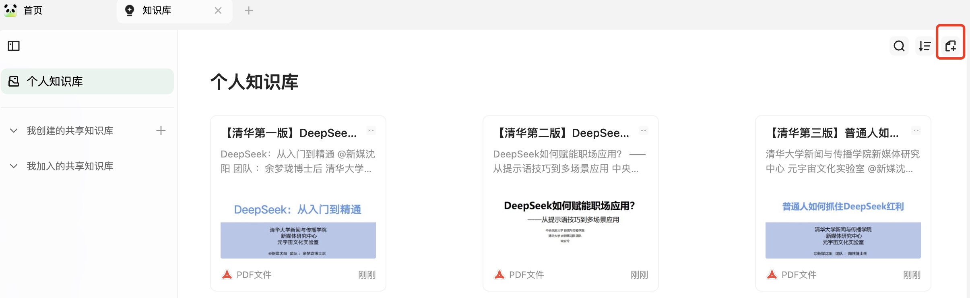Open more options on 清华第二版 card

(x=644, y=130)
